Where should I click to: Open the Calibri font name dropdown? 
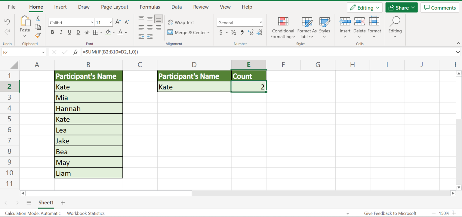92,22
